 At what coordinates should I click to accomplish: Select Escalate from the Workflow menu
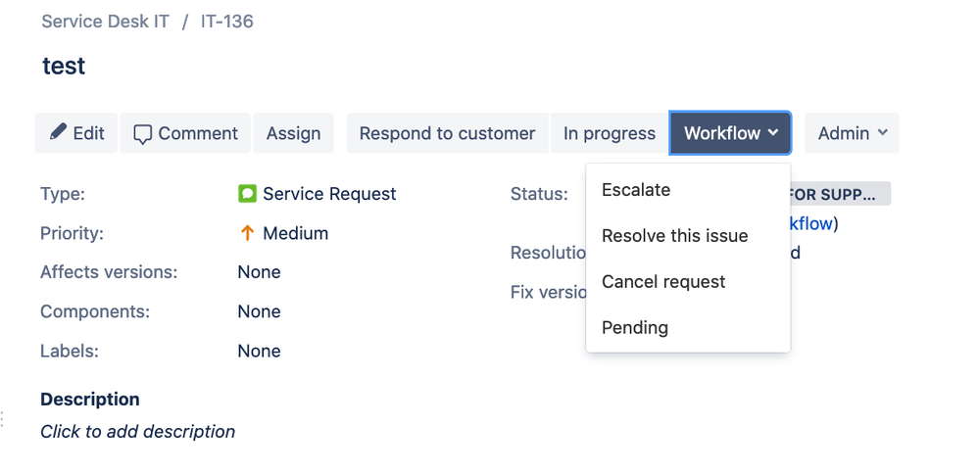[636, 190]
